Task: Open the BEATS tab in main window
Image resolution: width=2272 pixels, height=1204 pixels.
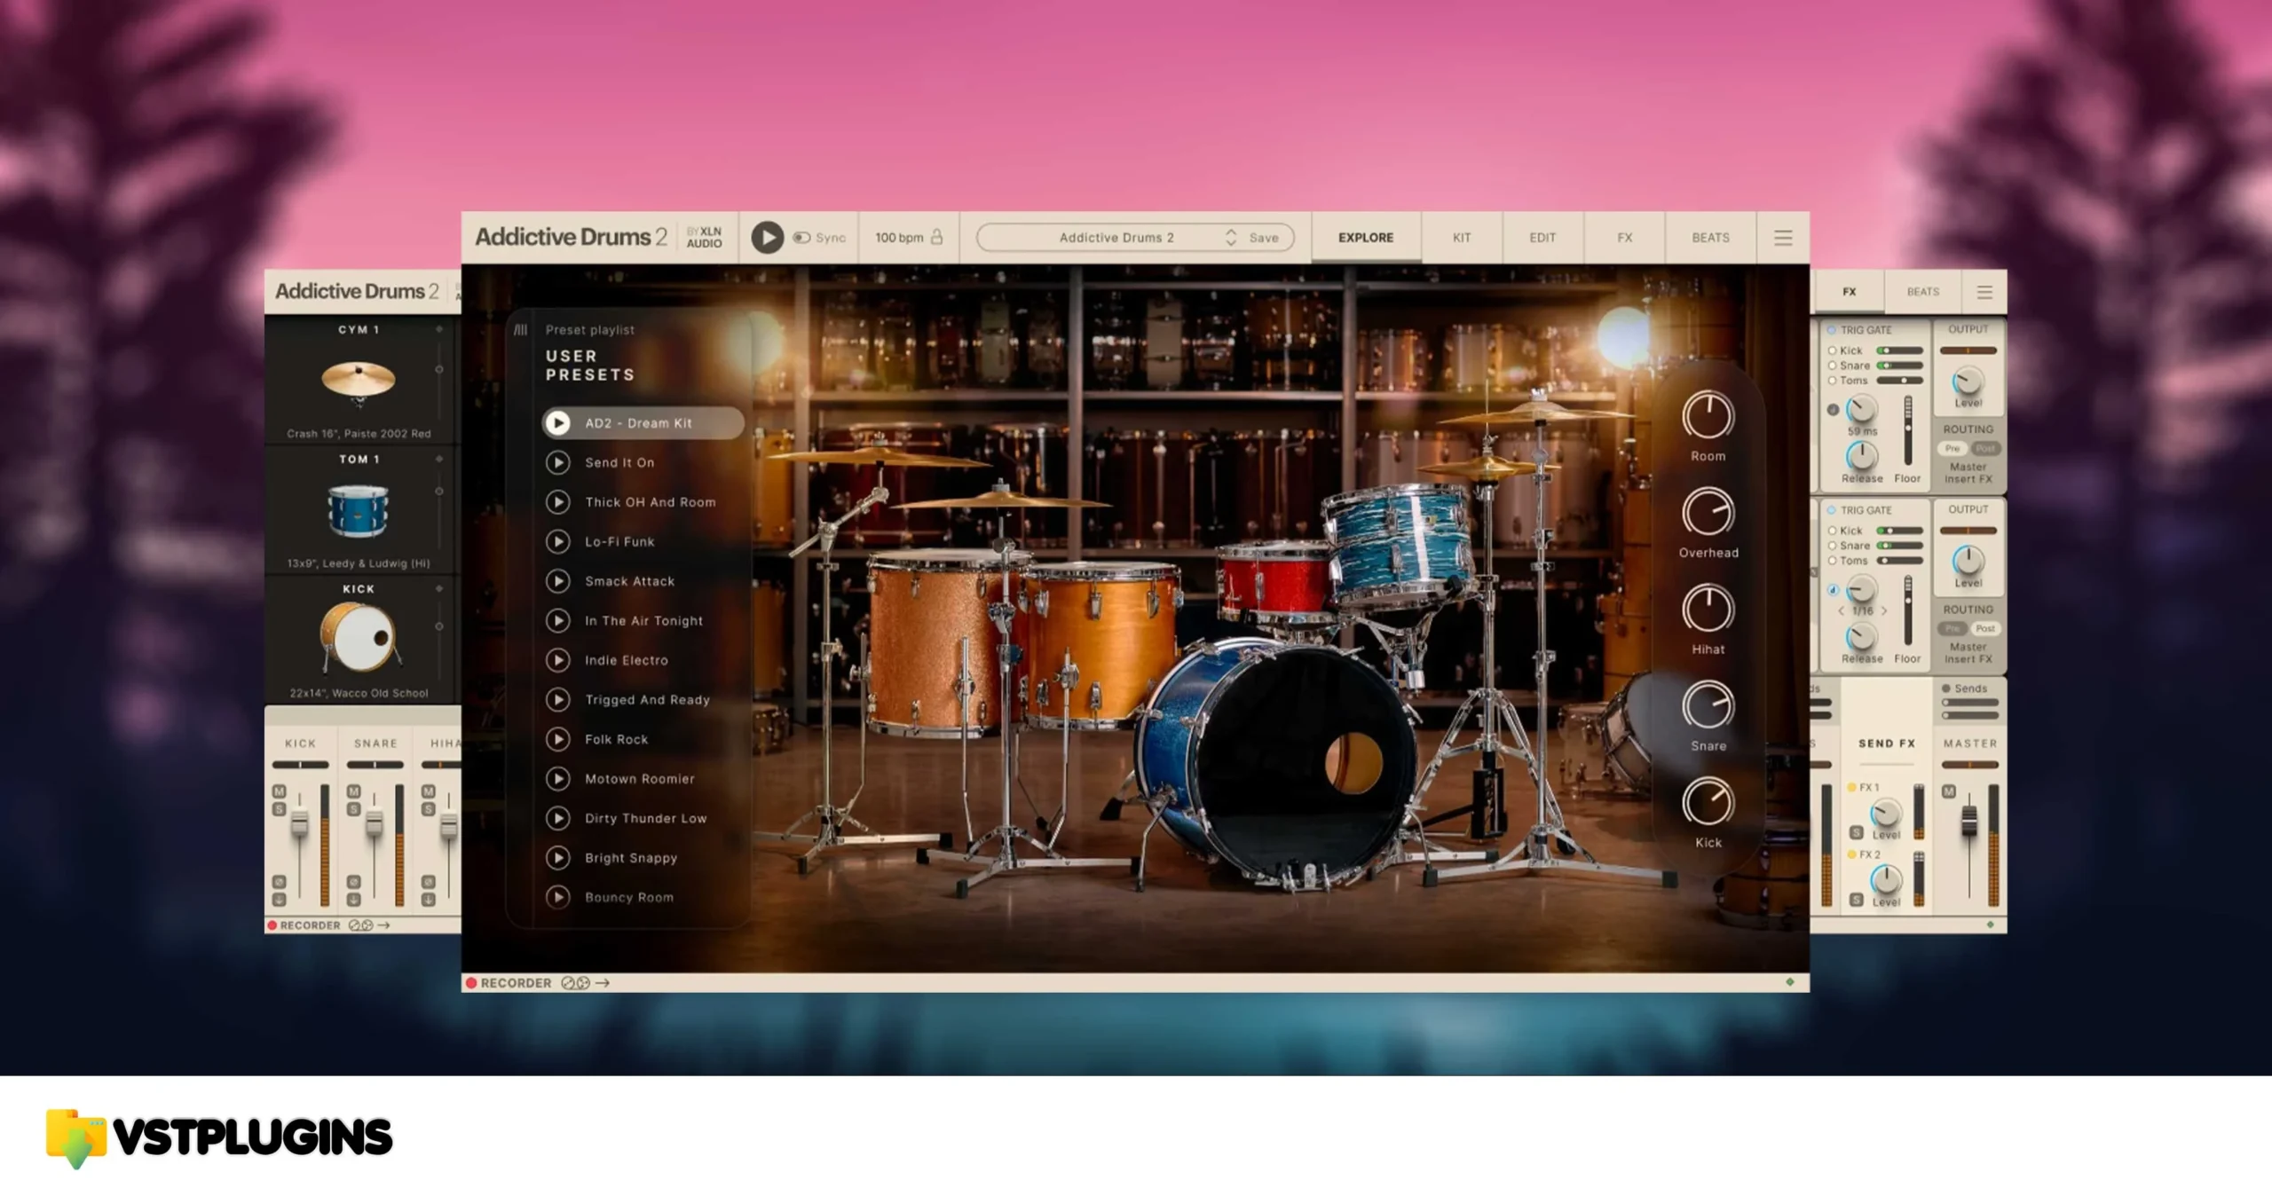Action: click(x=1710, y=238)
